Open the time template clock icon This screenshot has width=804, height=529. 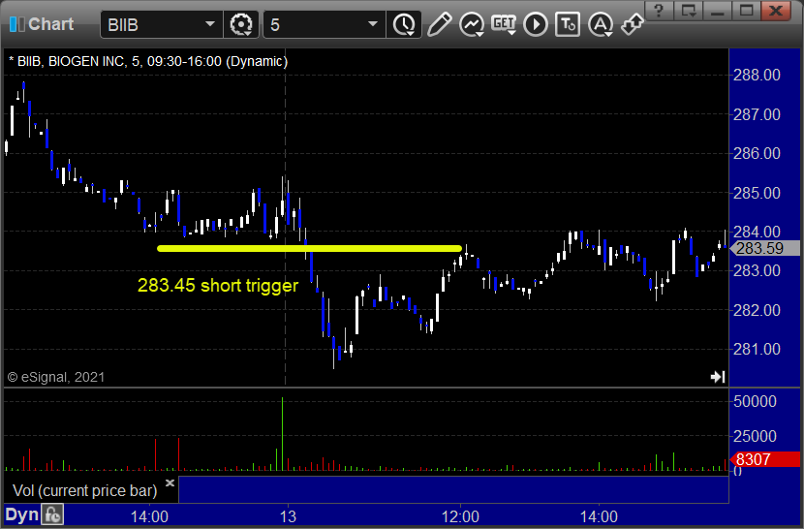pos(405,24)
